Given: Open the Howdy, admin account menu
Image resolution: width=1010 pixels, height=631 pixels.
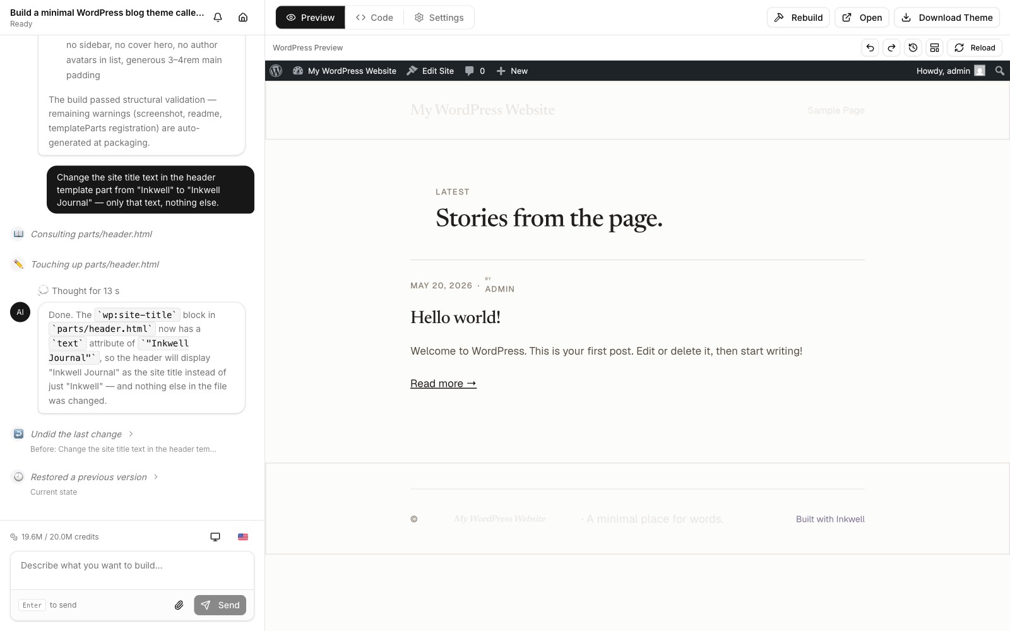Looking at the screenshot, I should (x=950, y=71).
